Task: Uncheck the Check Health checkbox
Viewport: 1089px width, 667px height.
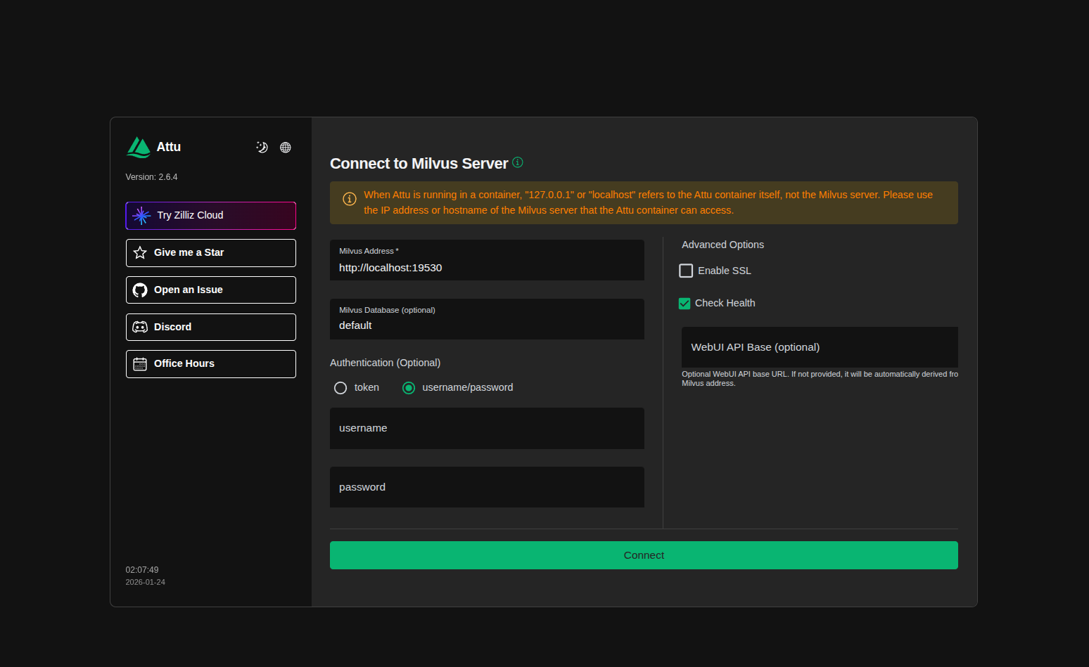Action: (x=684, y=304)
